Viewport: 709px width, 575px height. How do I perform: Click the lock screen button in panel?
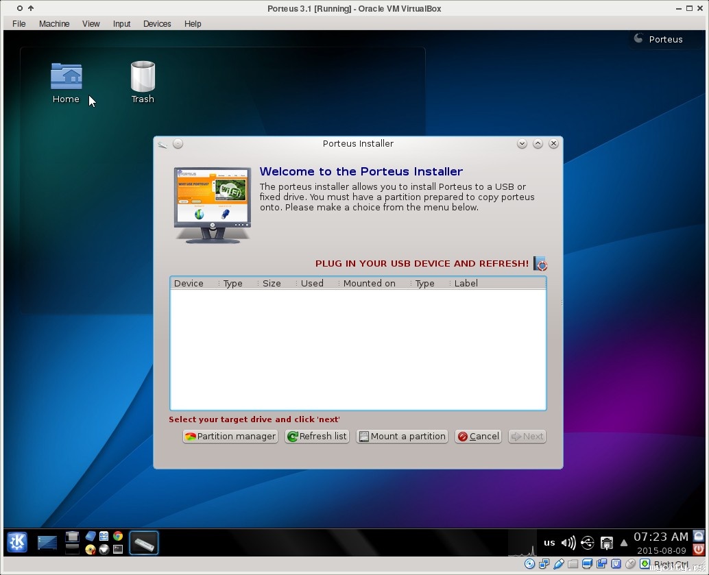point(699,536)
